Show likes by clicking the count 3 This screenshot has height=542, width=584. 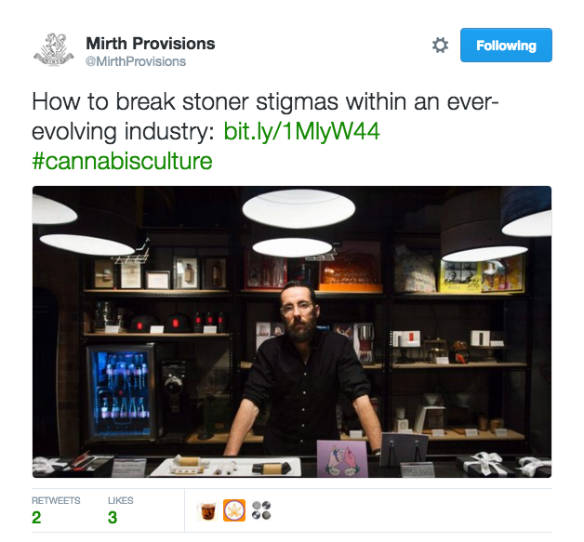pyautogui.click(x=113, y=518)
